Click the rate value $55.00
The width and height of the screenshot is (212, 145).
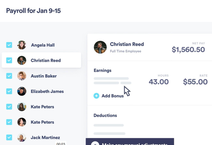click(x=195, y=82)
